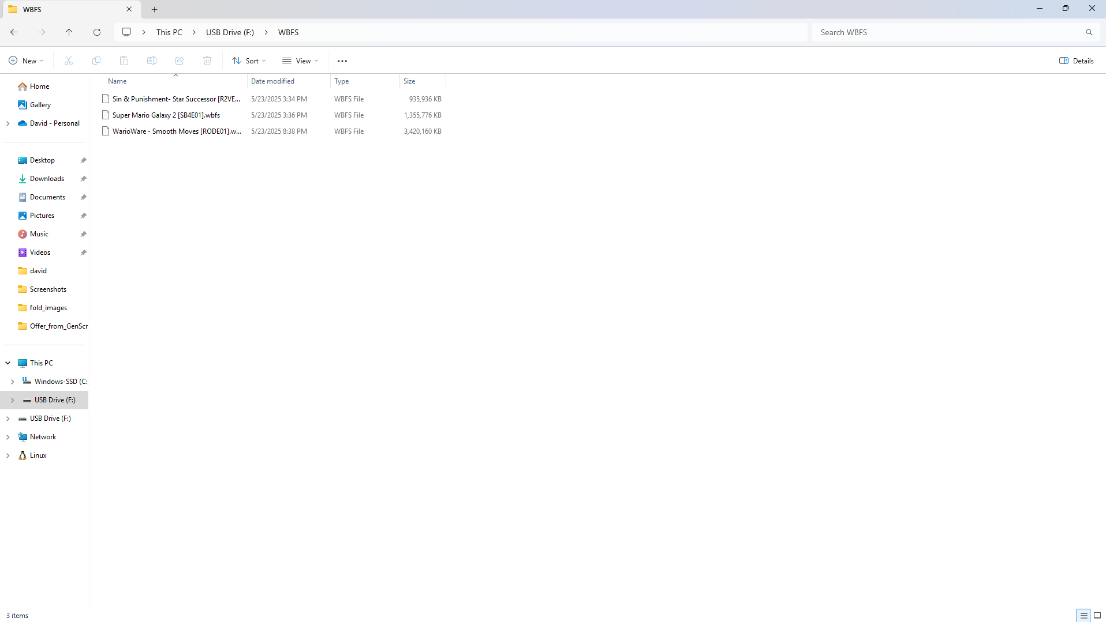Collapse the This PC tree node
Viewport: 1106px width, 622px height.
(x=8, y=363)
